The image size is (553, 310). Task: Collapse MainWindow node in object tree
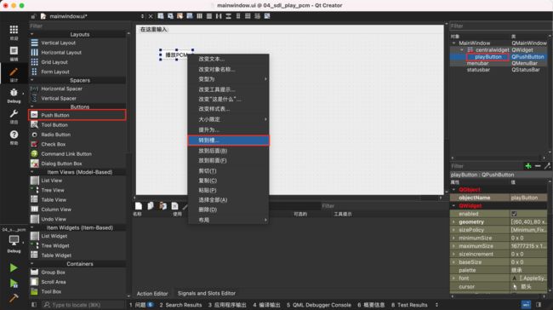click(x=454, y=43)
